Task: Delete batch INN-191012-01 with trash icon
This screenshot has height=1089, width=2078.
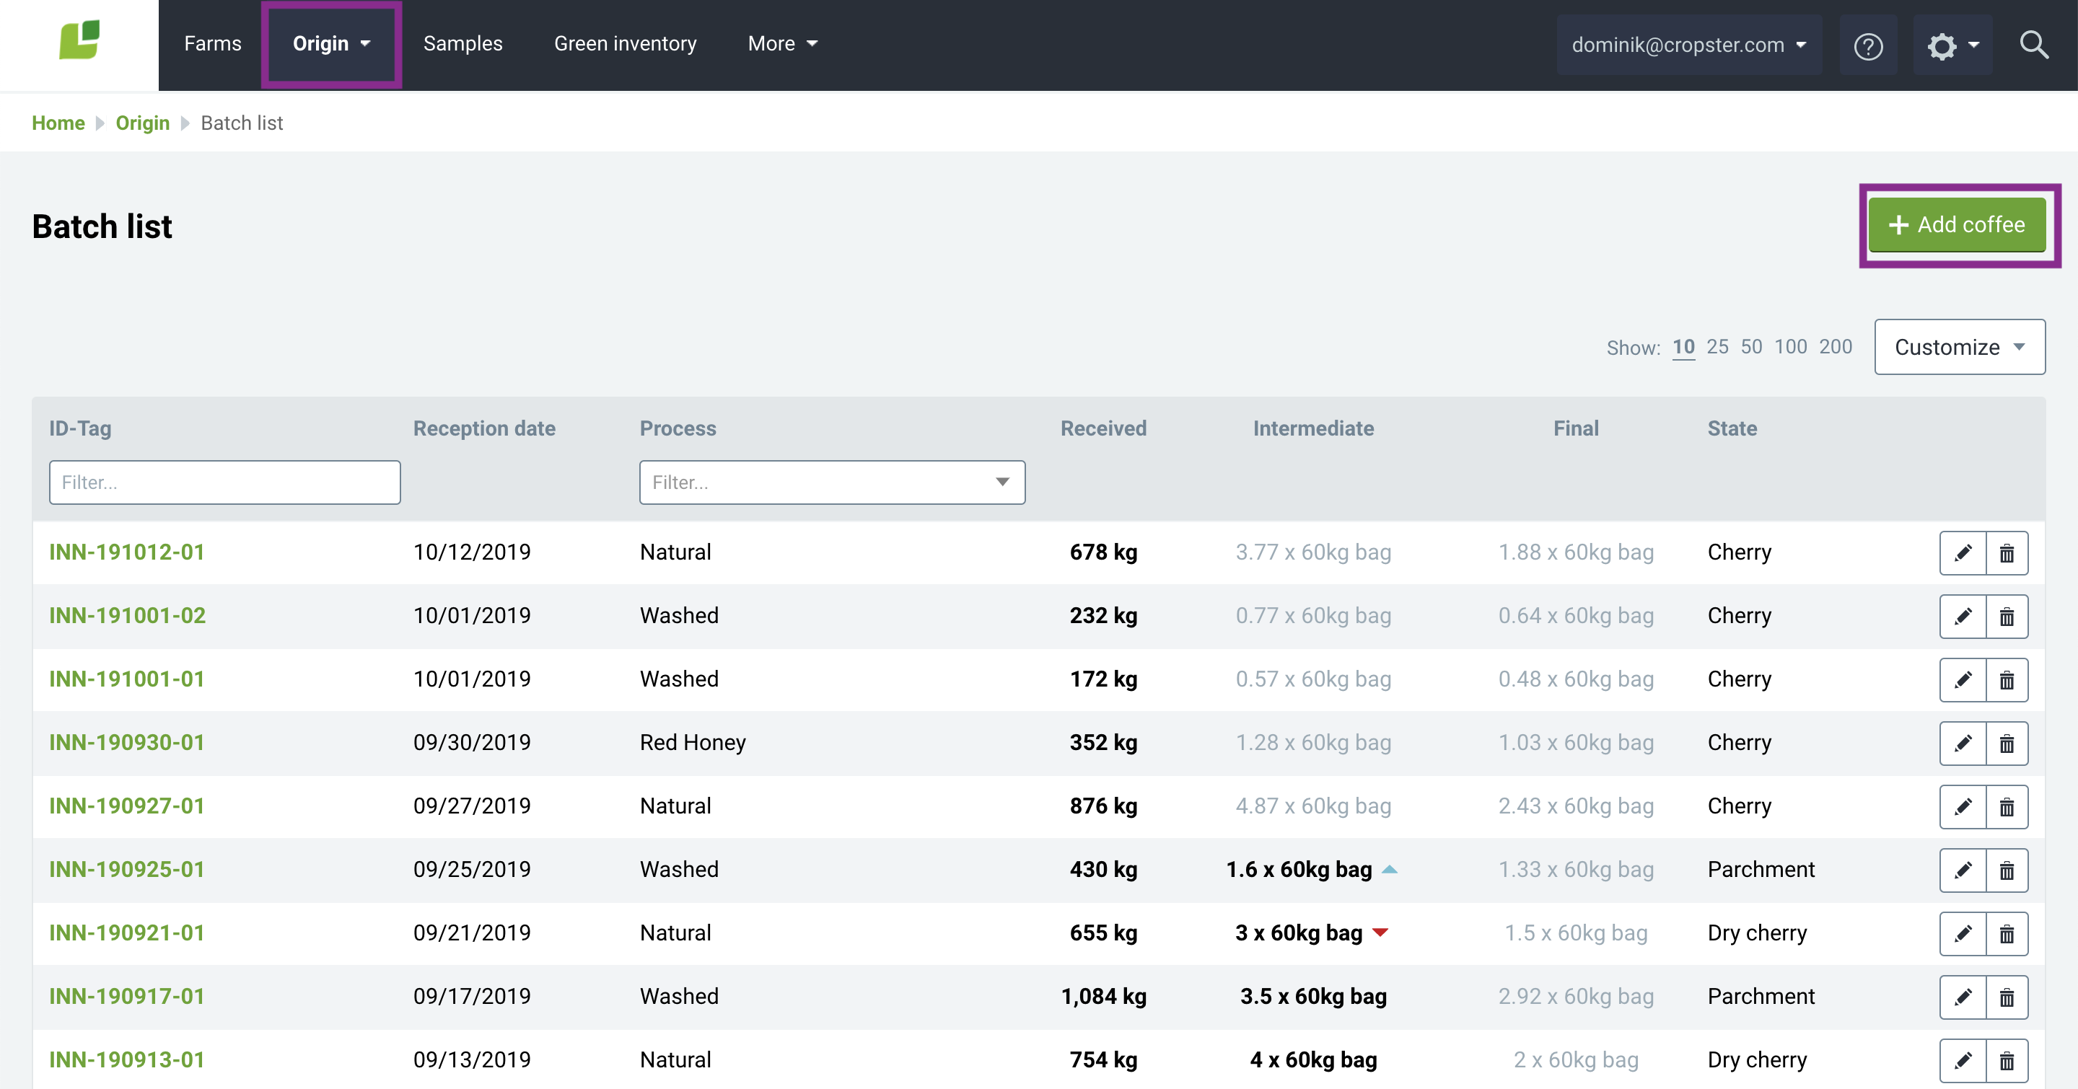Action: (2007, 553)
